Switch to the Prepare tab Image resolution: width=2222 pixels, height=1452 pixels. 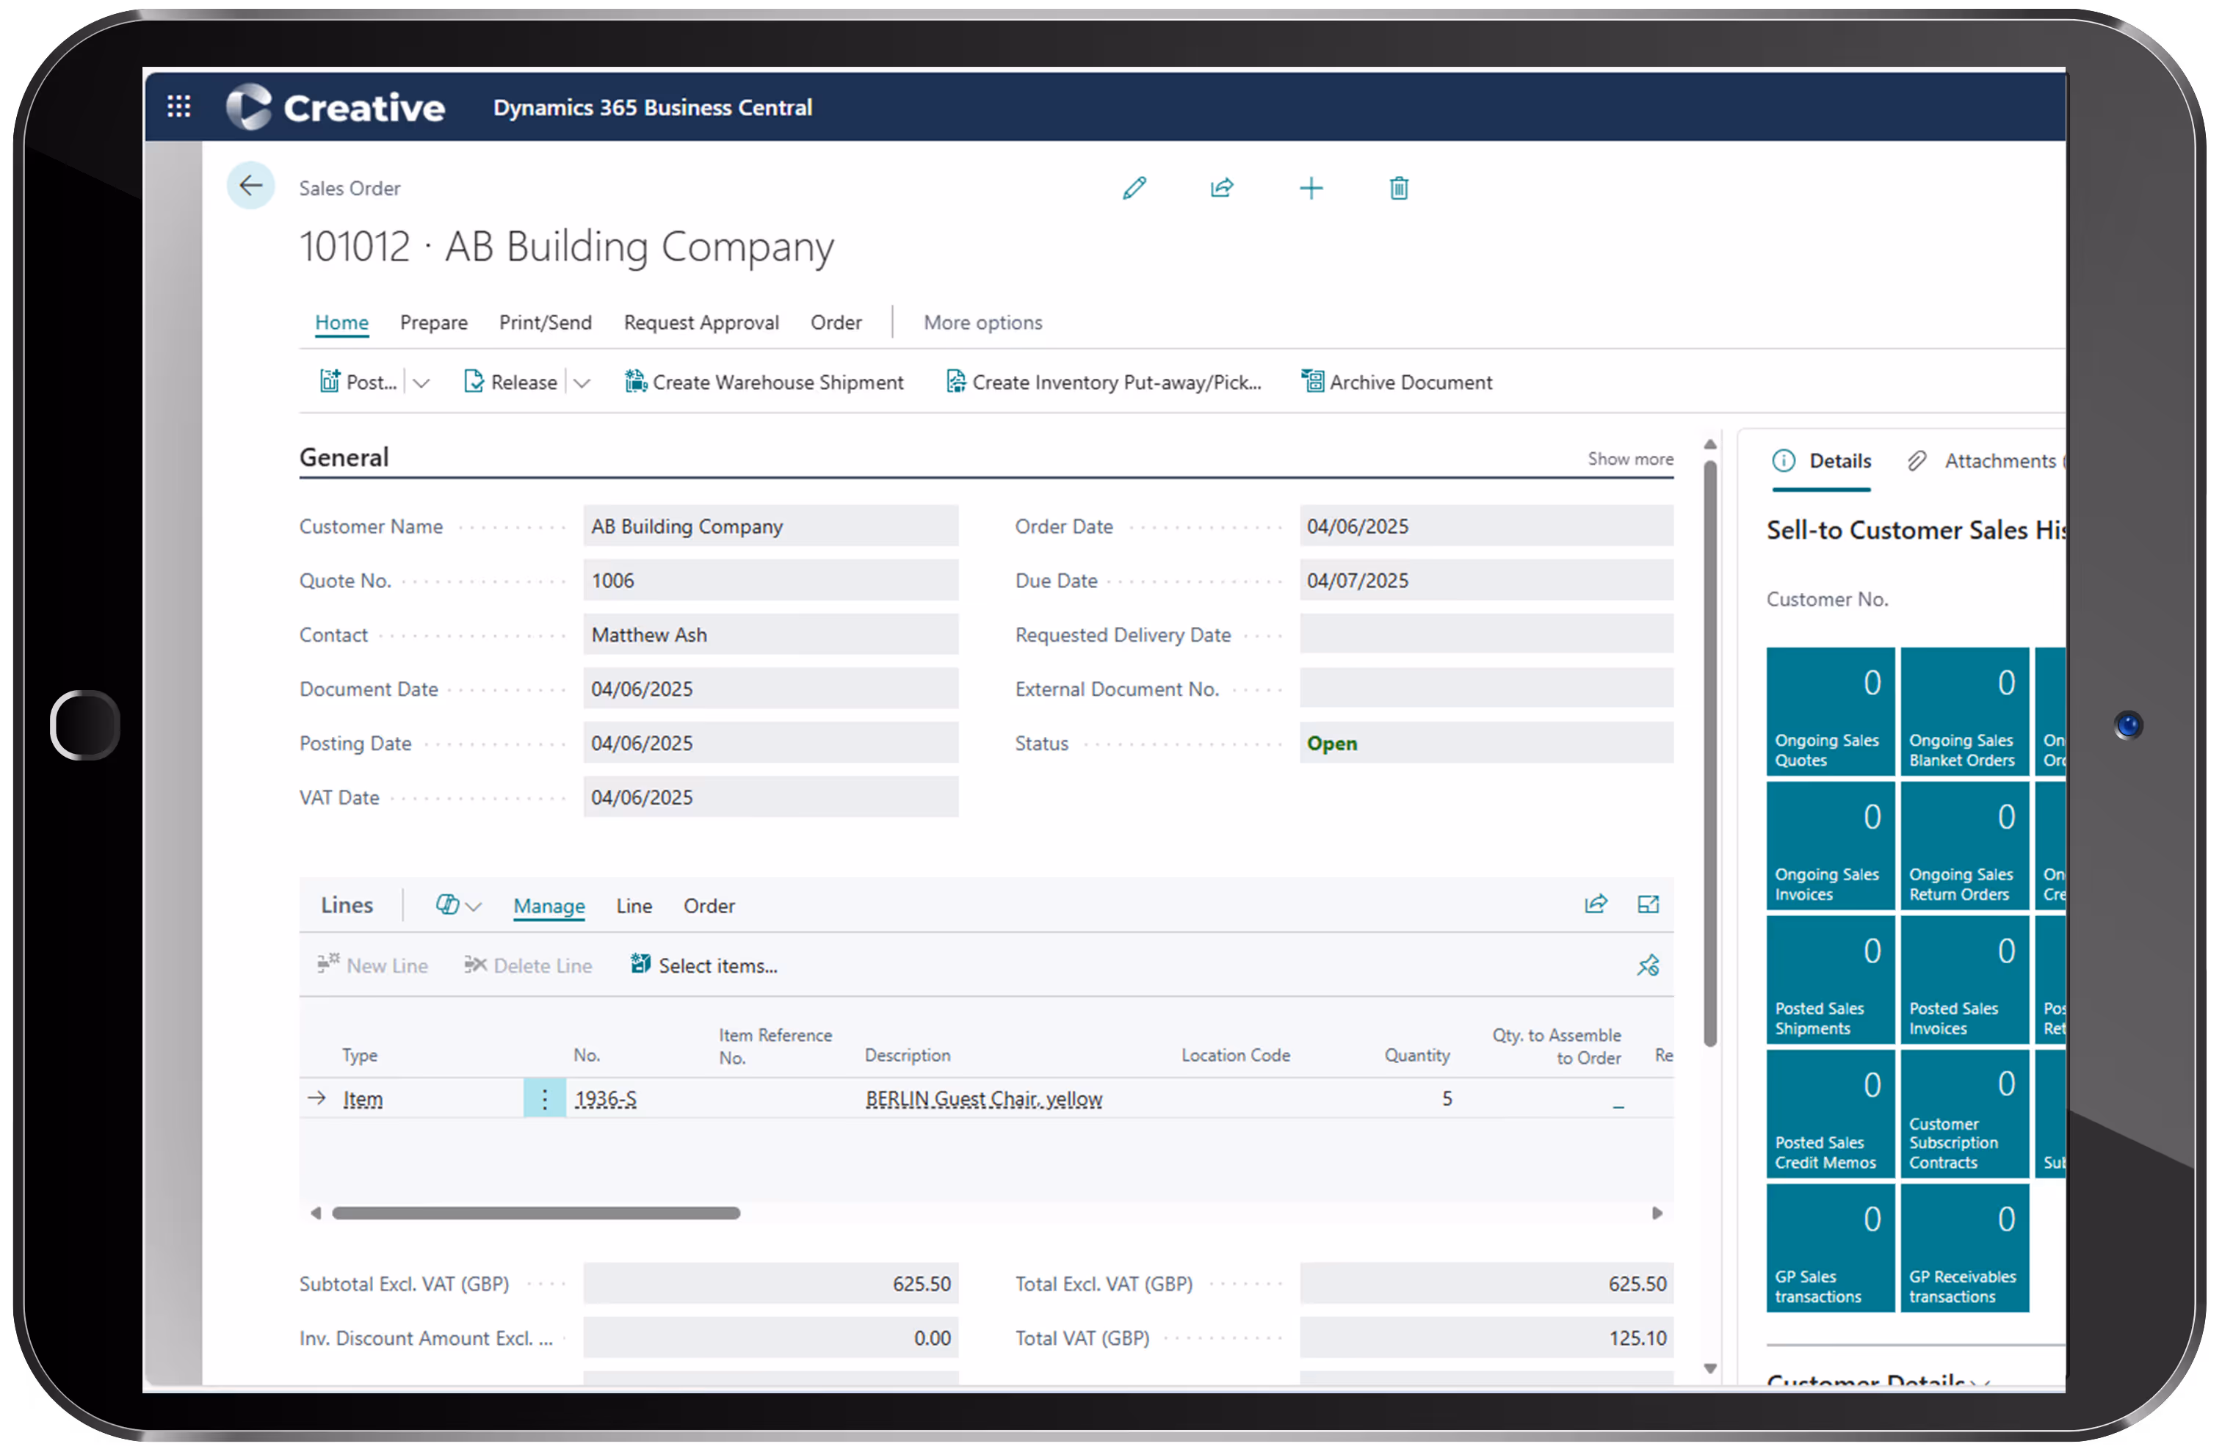(x=433, y=322)
